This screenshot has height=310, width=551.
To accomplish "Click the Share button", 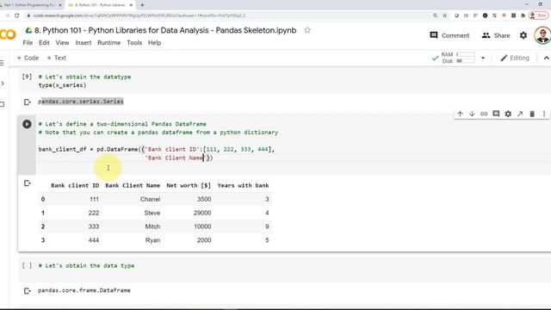I will (x=496, y=35).
